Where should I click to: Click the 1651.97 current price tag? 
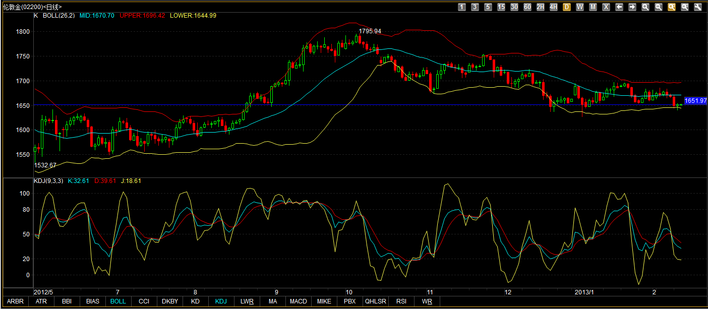point(695,101)
